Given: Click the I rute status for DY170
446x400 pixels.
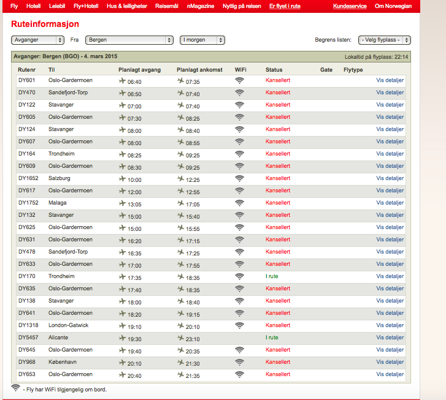Looking at the screenshot, I should coord(272,276).
